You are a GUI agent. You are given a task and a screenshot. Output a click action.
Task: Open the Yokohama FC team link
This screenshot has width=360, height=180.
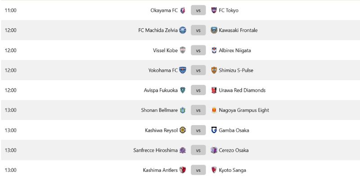(163, 70)
